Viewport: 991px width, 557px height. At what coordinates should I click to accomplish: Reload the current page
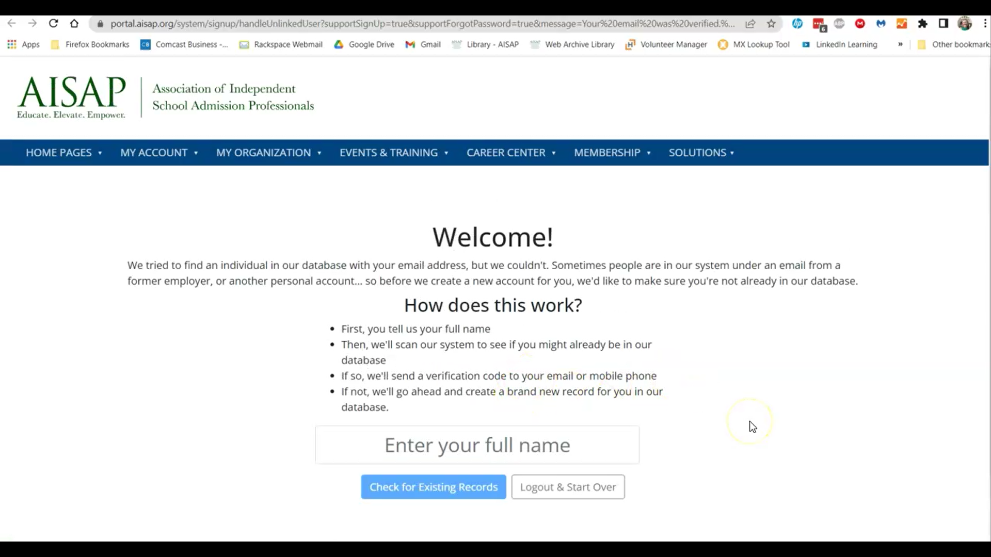pyautogui.click(x=53, y=23)
